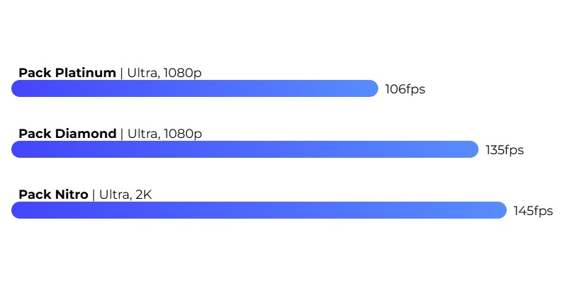This screenshot has width=567, height=283.
Task: Click the separator after Pack Diamond
Action: 122,134
